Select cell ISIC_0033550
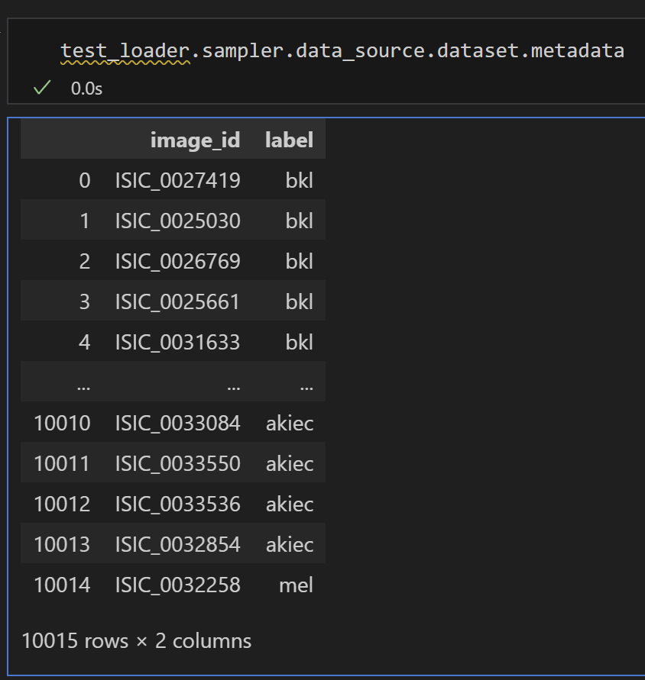 pyautogui.click(x=177, y=463)
